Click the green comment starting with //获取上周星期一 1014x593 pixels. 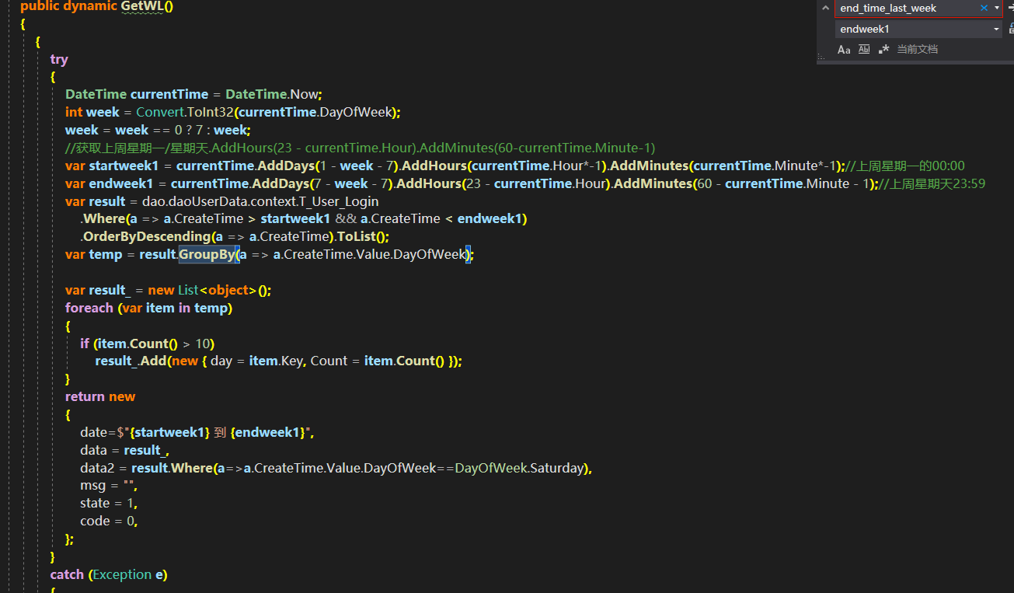point(361,148)
